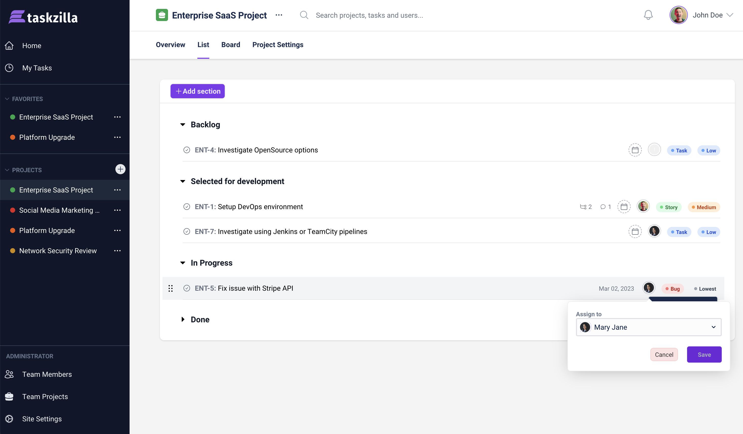The height and width of the screenshot is (434, 743).
Task: Click the notification bell icon
Action: pos(648,15)
